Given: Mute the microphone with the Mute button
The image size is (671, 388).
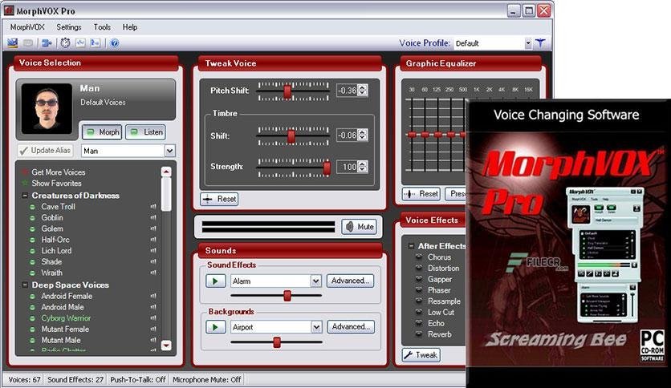Looking at the screenshot, I should (360, 227).
